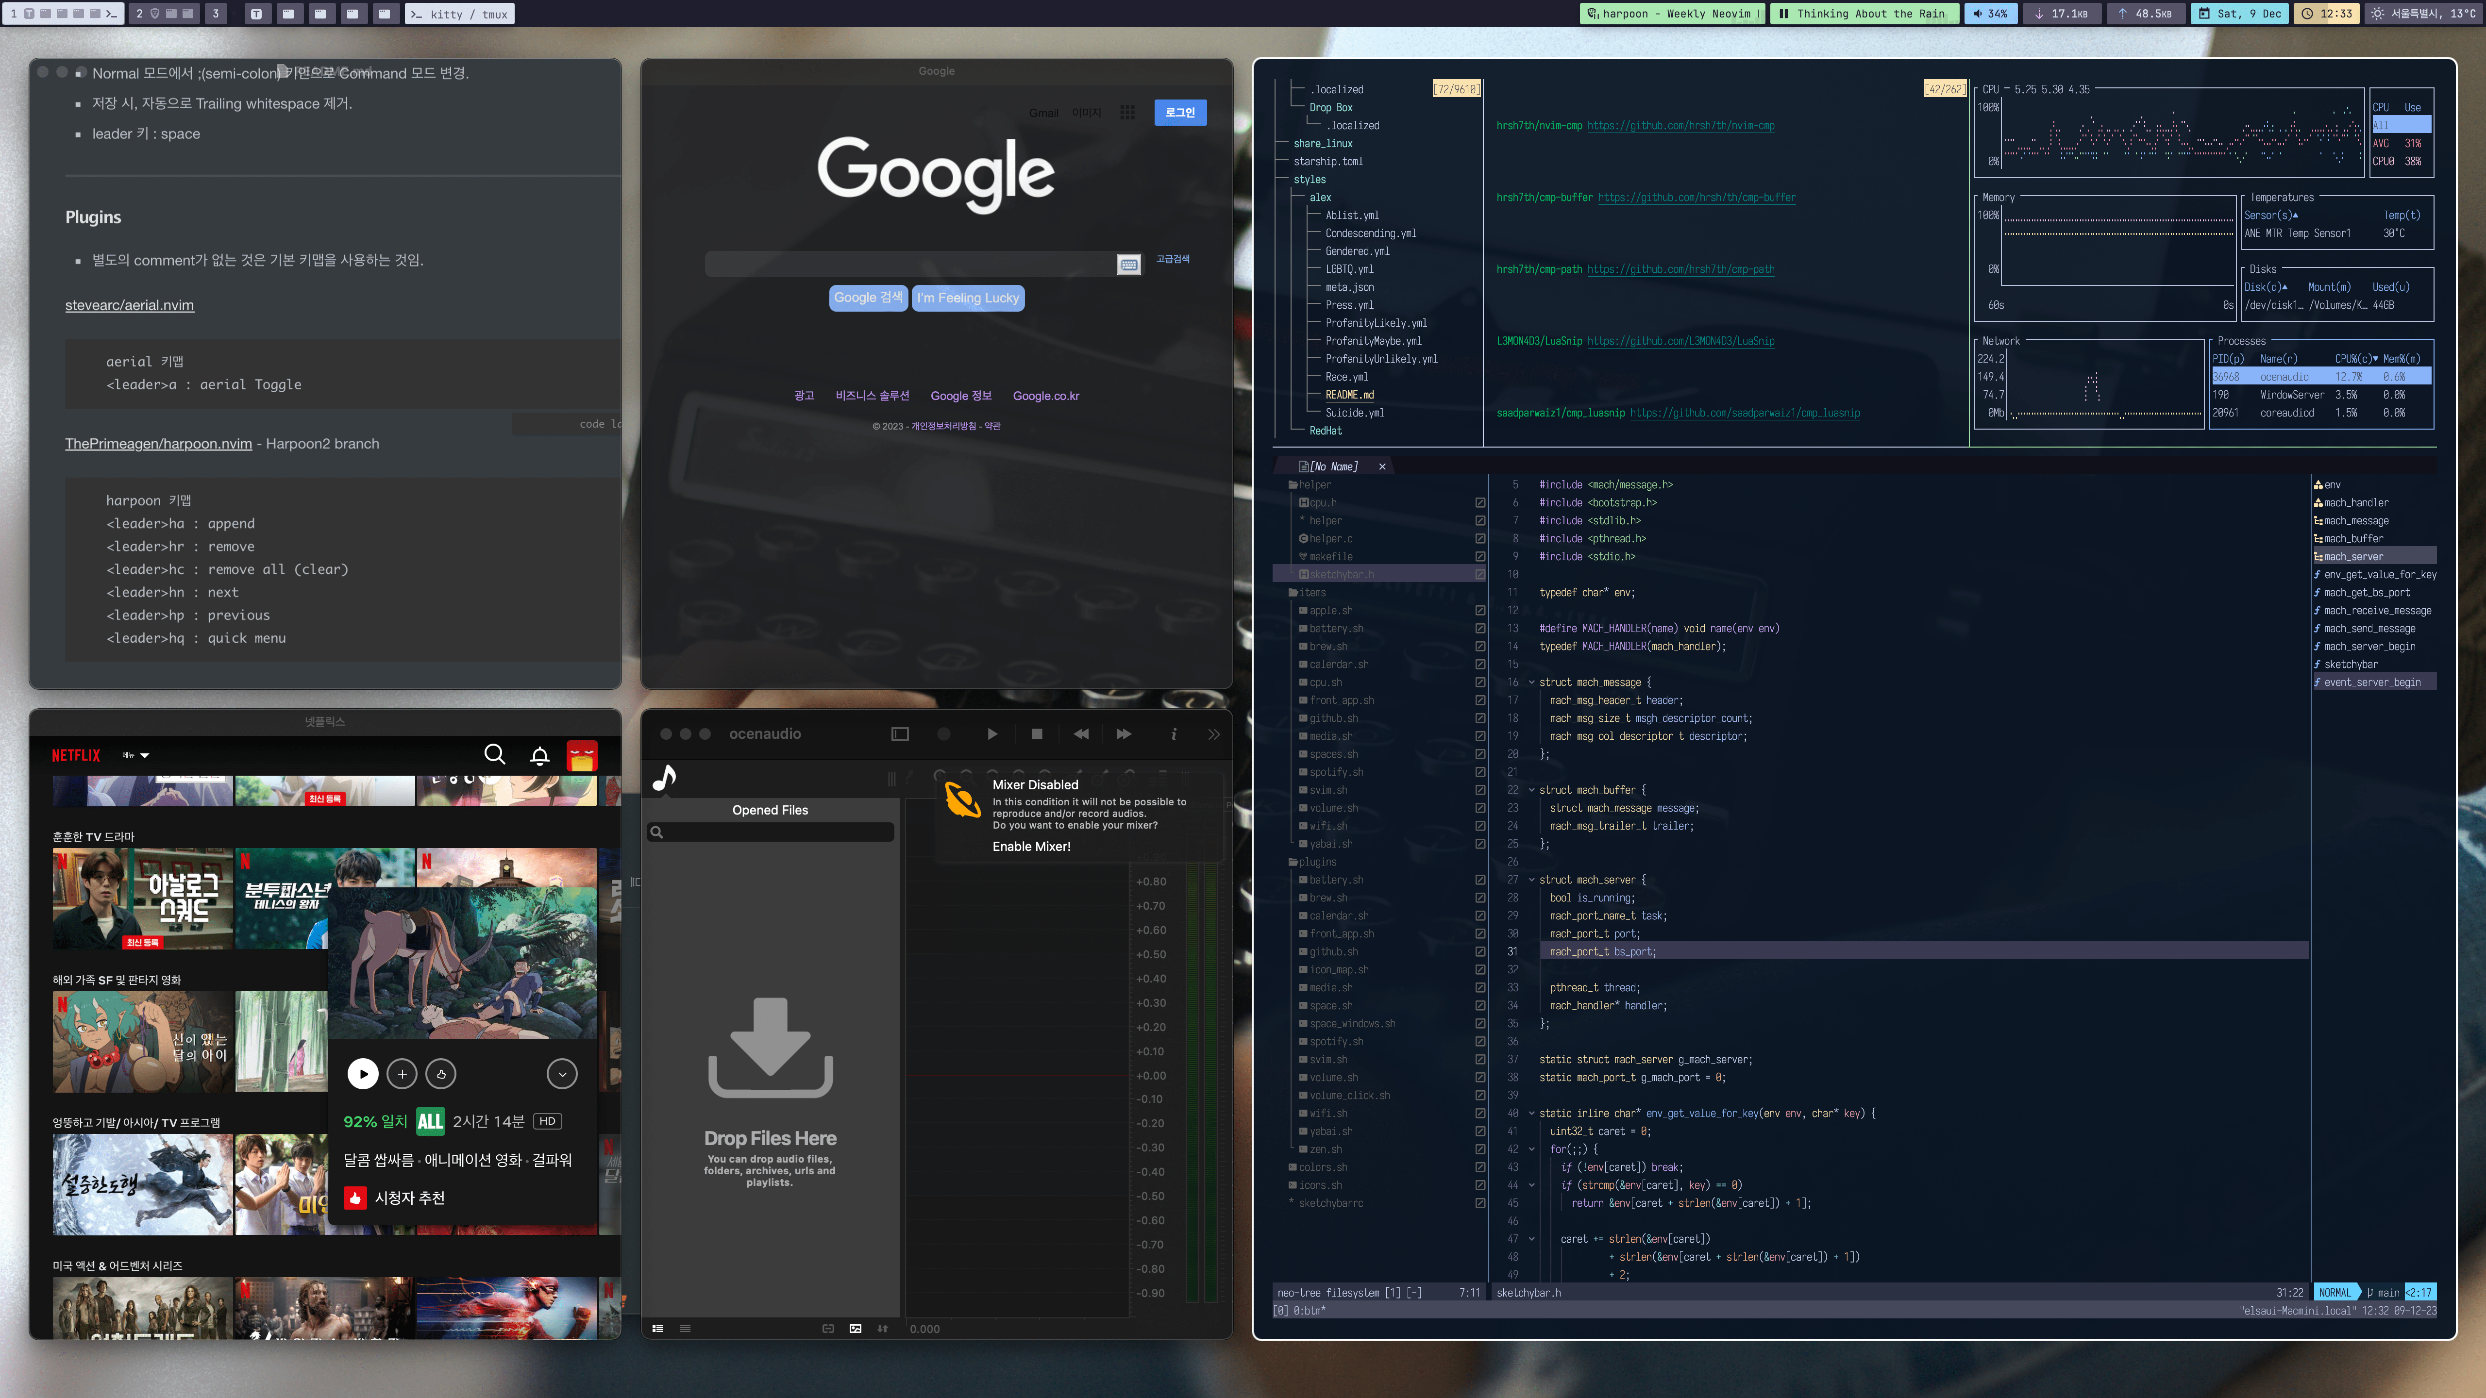Screen dimensions: 2486x1398
Task: Click the kitty / tmux item in top bar
Action: click(460, 14)
